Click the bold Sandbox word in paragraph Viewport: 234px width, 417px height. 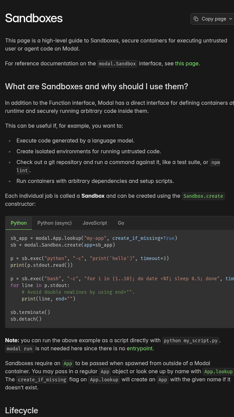(93, 196)
